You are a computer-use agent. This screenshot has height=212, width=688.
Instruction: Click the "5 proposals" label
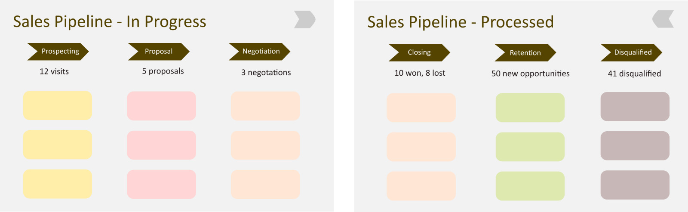tap(163, 71)
